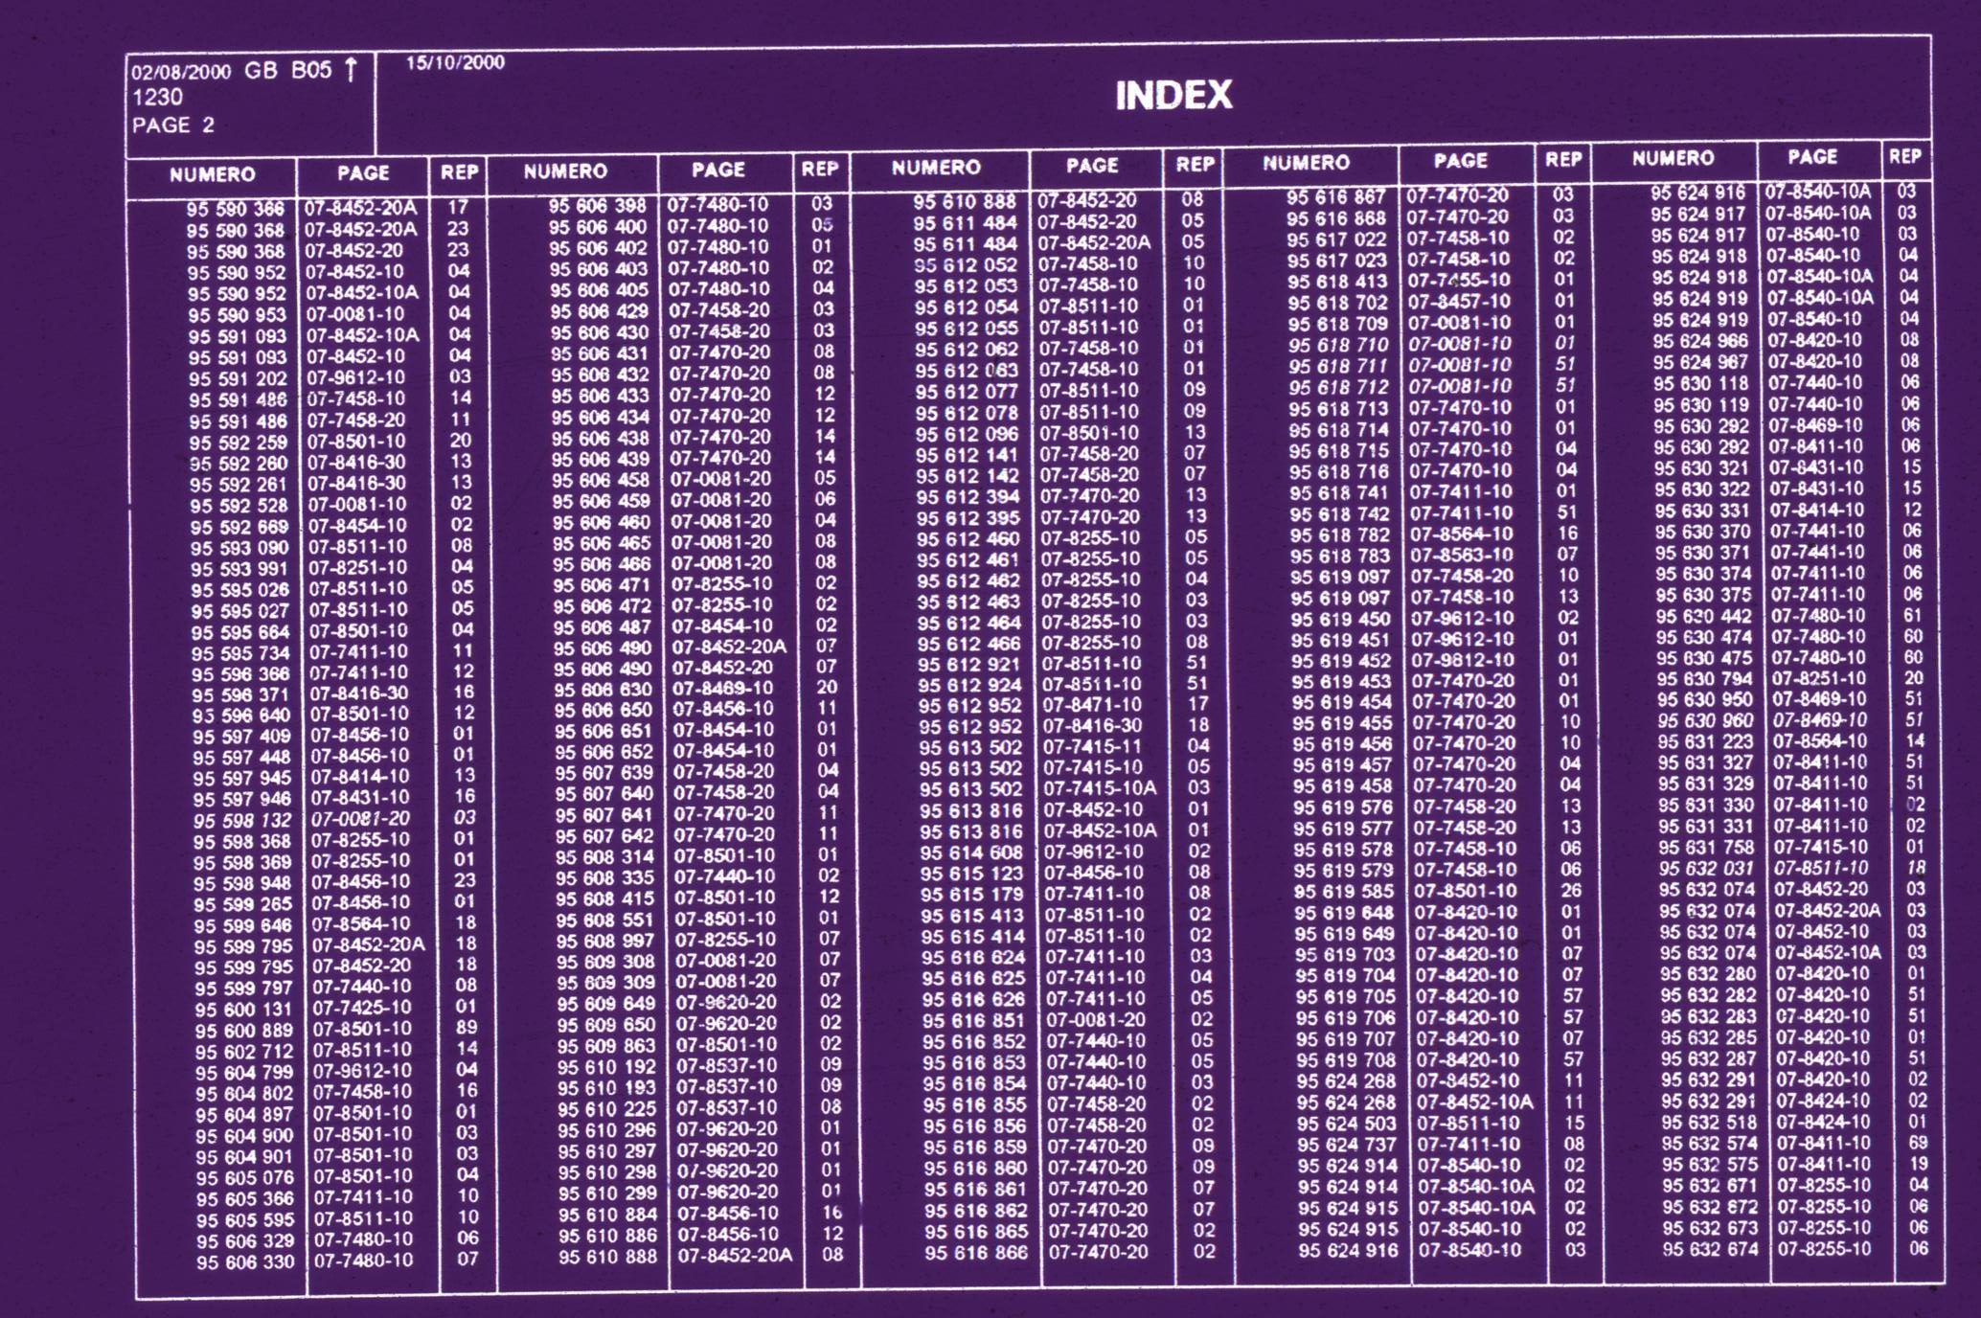Select numero 95 600 131
The width and height of the screenshot is (1981, 1318).
[244, 1010]
